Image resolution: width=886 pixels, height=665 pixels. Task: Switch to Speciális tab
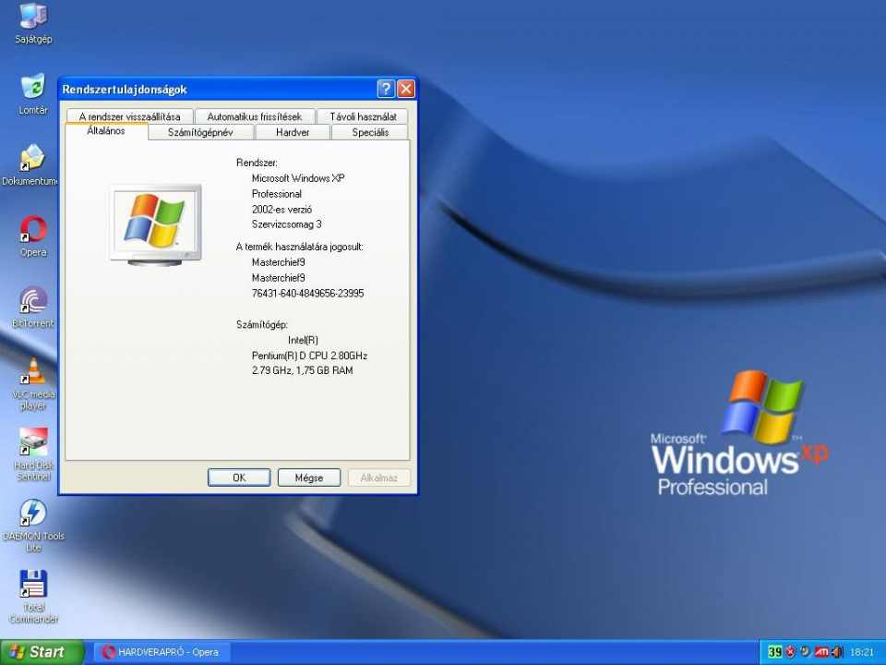tap(370, 132)
